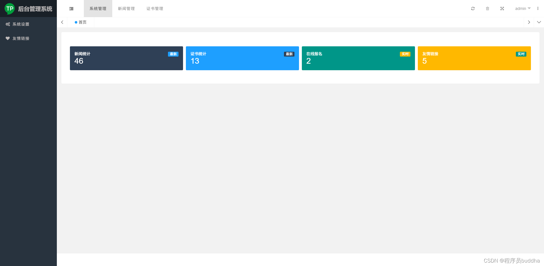The height and width of the screenshot is (266, 544).
Task: Click the number 5 on yellow card
Action: (424, 61)
